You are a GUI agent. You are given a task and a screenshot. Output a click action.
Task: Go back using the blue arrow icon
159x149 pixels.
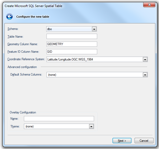[9, 16]
